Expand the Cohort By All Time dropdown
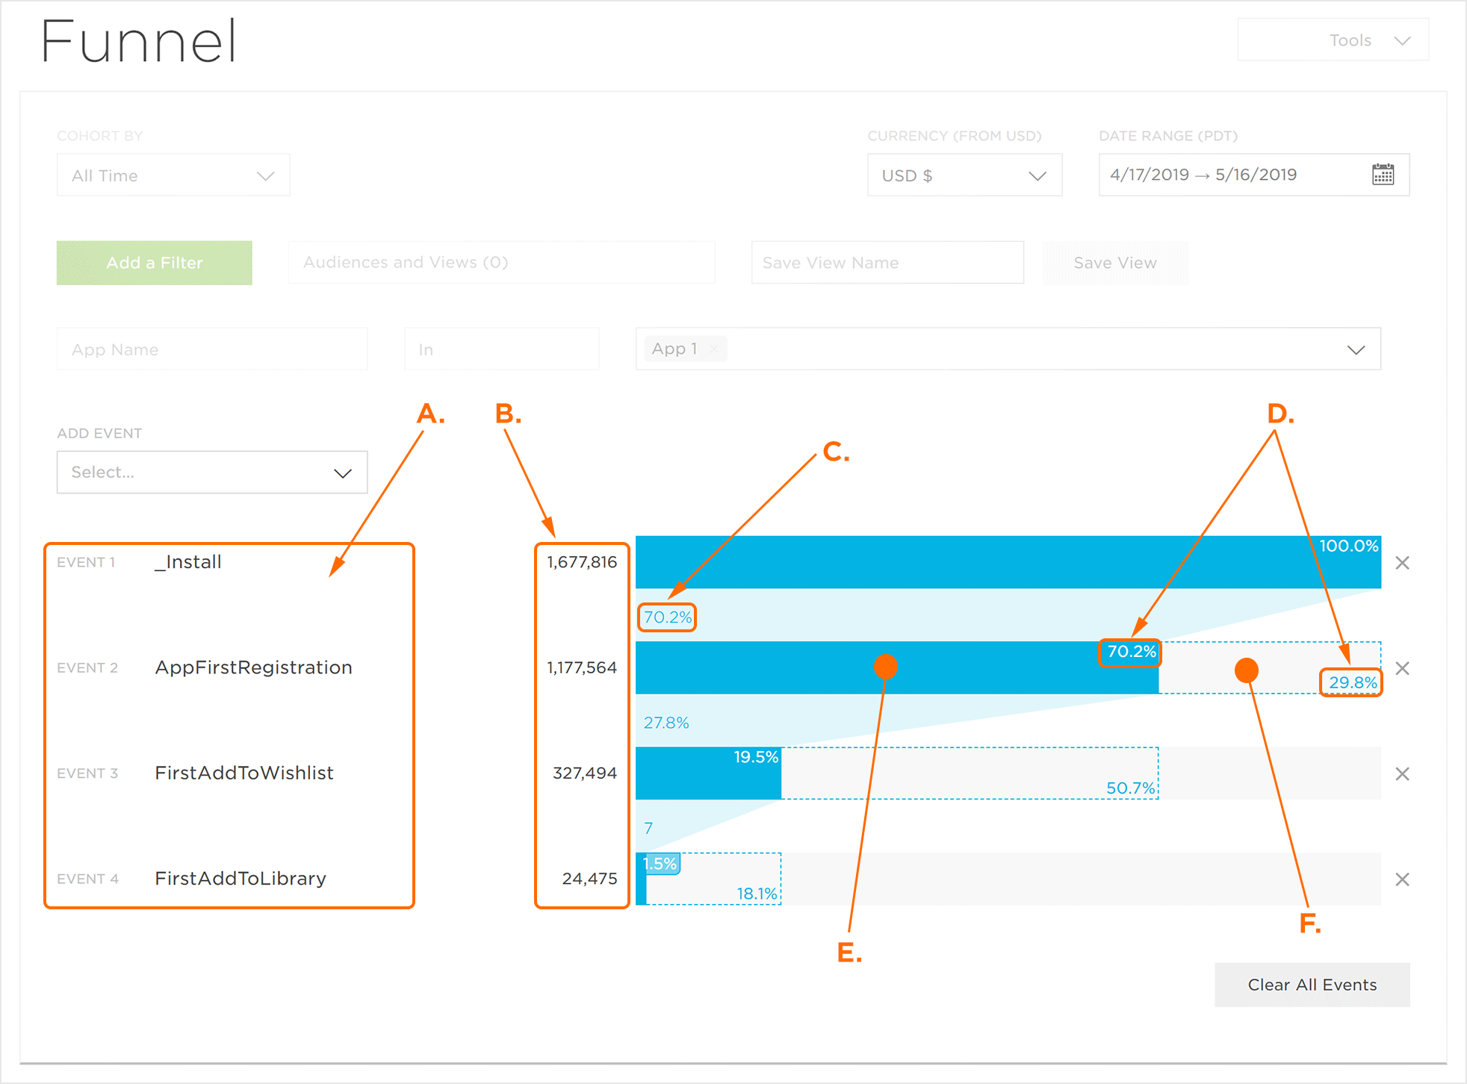This screenshot has height=1084, width=1467. (173, 175)
